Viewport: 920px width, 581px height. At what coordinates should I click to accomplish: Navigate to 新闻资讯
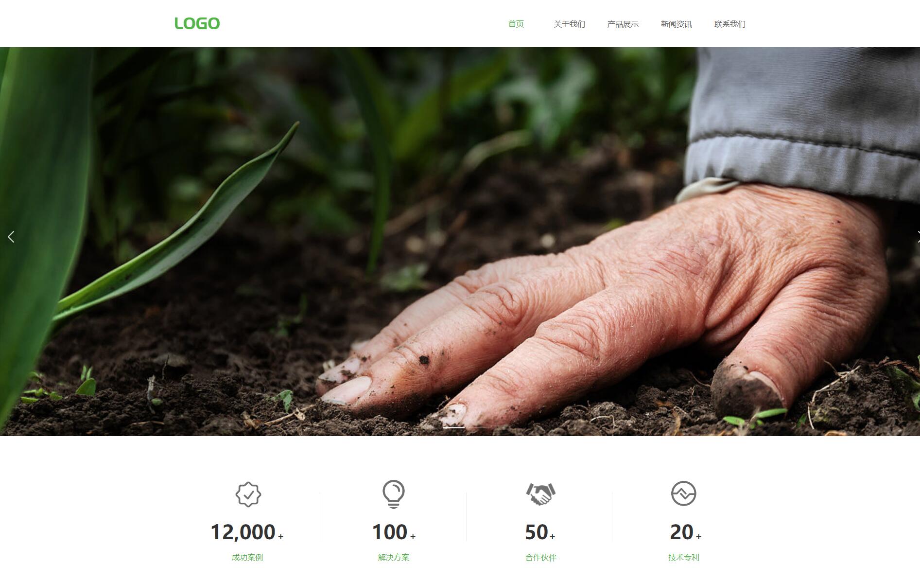point(676,24)
